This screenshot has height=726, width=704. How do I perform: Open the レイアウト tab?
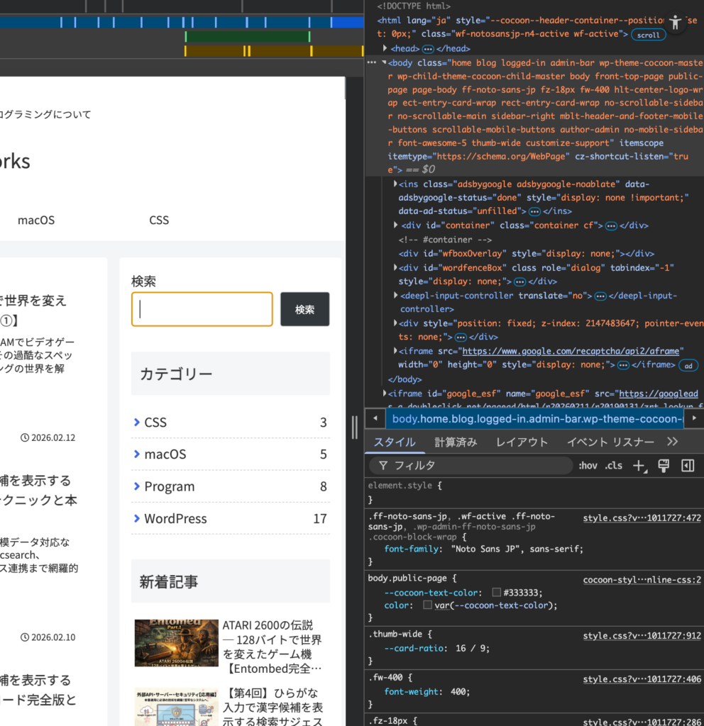pos(522,442)
